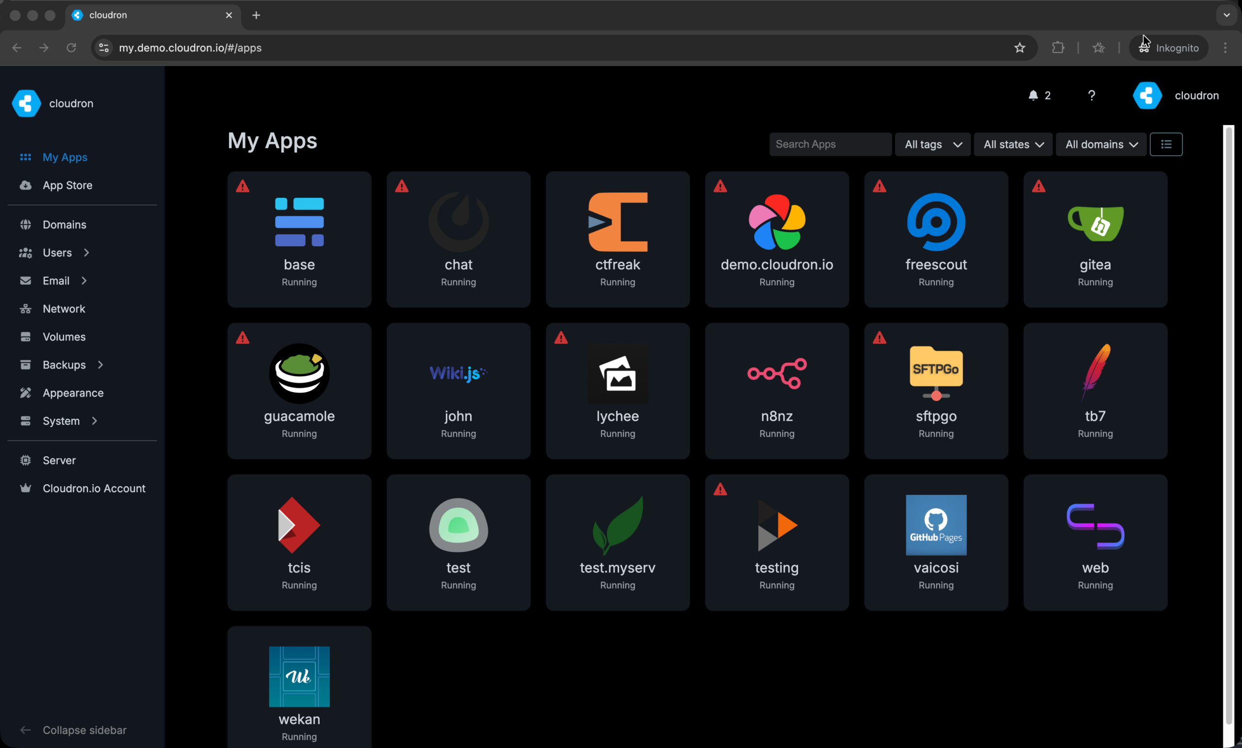The width and height of the screenshot is (1242, 748).
Task: Open Chrome three-dot menu
Action: pos(1226,48)
